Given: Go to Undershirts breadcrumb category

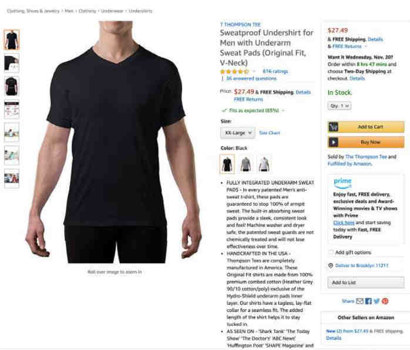Looking at the screenshot, I should 140,11.
